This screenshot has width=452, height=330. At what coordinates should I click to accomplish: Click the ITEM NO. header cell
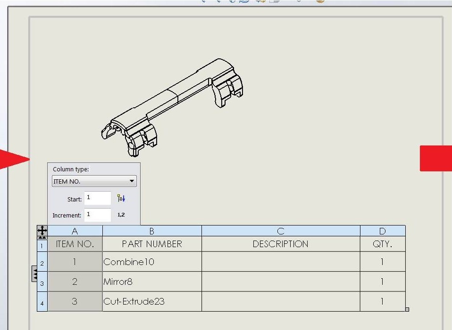click(75, 244)
